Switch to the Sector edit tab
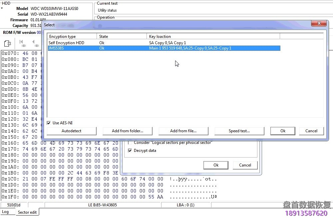This screenshot has height=218, width=333. (x=28, y=212)
